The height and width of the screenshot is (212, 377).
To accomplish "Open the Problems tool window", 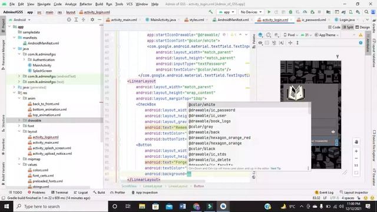I will (x=37, y=193).
